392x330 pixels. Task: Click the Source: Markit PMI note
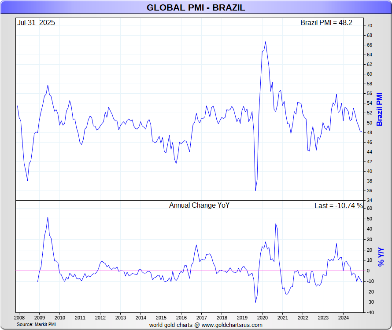pos(36,324)
